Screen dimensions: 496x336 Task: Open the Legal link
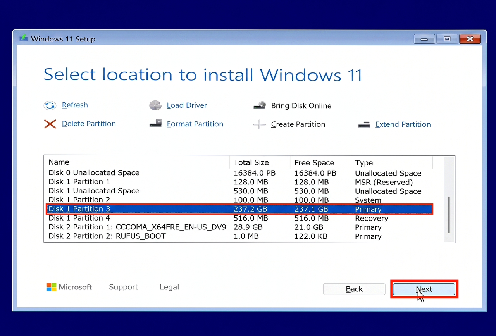169,287
